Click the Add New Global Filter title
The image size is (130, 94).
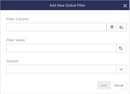tap(67, 5)
